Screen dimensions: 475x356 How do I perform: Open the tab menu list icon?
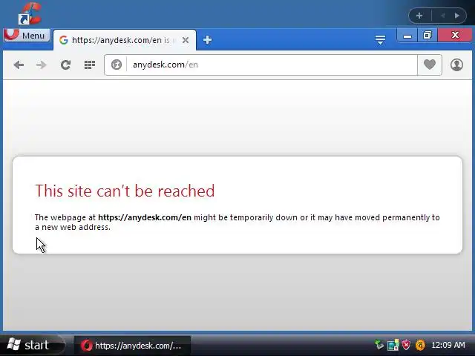[x=380, y=39]
